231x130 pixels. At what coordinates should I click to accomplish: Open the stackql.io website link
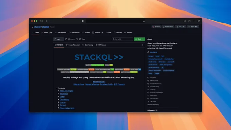tap(154, 52)
